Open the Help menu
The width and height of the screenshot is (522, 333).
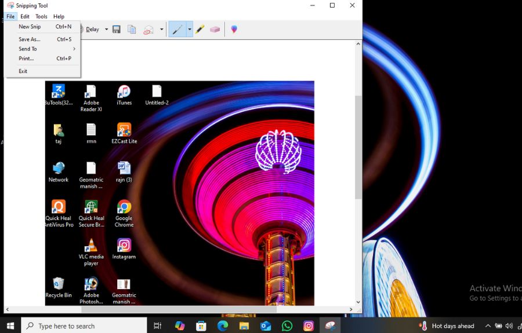59,16
